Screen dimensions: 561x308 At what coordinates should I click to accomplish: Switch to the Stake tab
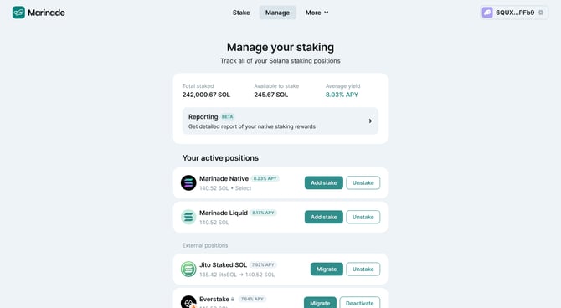241,13
